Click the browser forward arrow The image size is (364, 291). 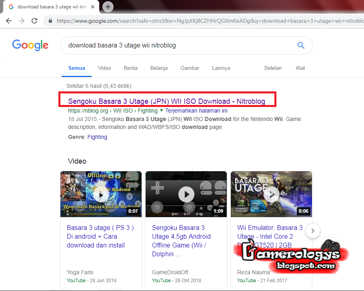(x=22, y=21)
